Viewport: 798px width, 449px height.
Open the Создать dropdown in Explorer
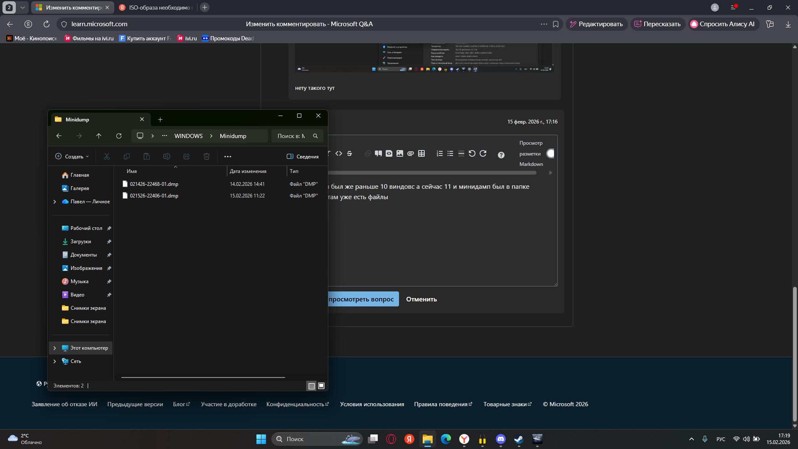(x=72, y=156)
